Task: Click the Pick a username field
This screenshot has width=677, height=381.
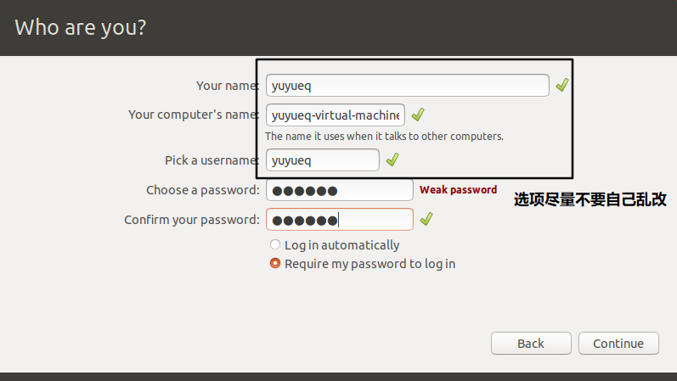Action: (x=323, y=160)
